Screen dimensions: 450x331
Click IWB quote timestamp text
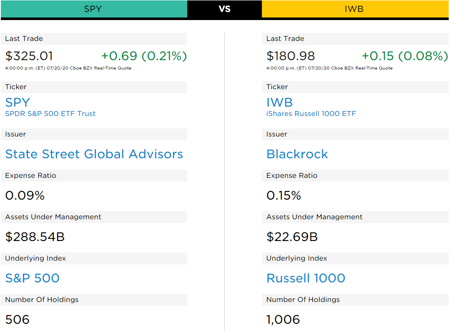pyautogui.click(x=329, y=68)
